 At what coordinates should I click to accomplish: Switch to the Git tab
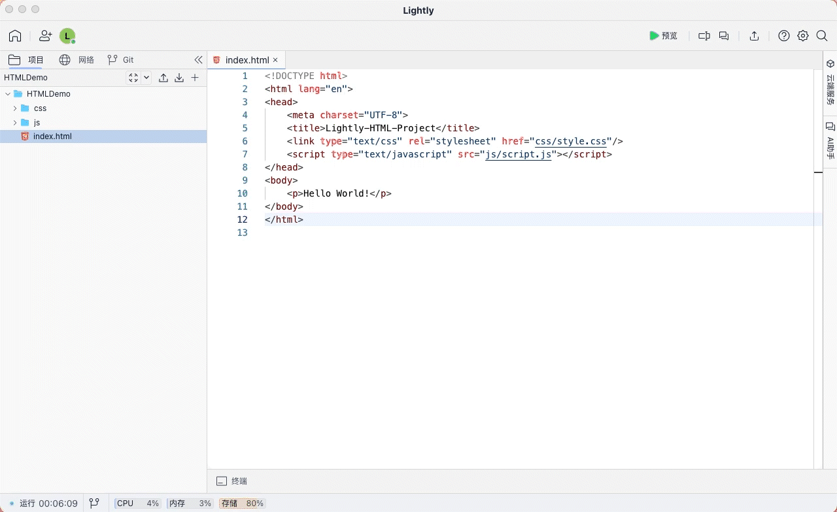(x=121, y=60)
